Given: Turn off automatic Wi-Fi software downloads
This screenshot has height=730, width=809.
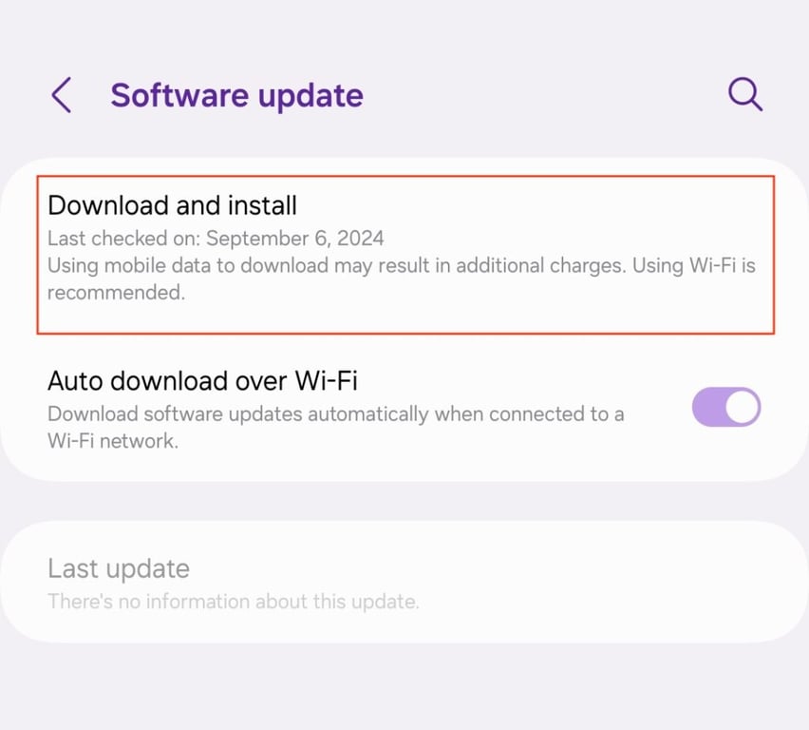Looking at the screenshot, I should pos(725,407).
